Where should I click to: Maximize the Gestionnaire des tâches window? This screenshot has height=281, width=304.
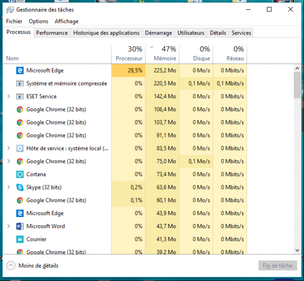(x=269, y=9)
